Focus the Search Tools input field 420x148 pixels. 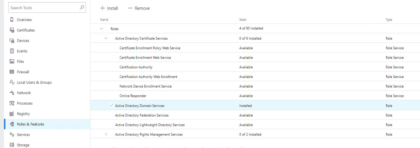click(47, 8)
